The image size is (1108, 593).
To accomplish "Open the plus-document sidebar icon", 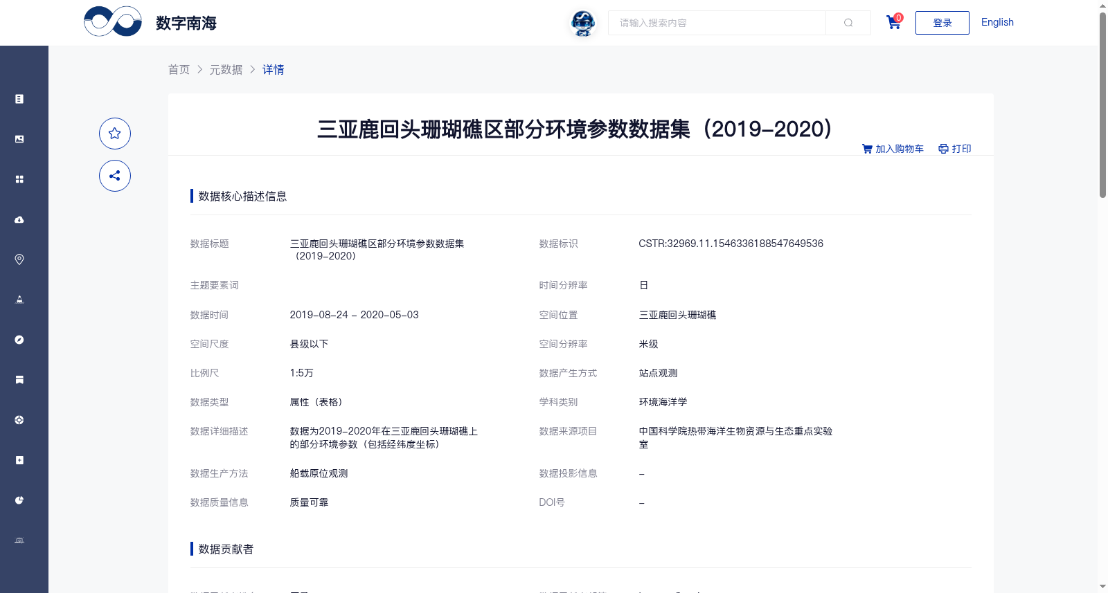I will pyautogui.click(x=19, y=460).
